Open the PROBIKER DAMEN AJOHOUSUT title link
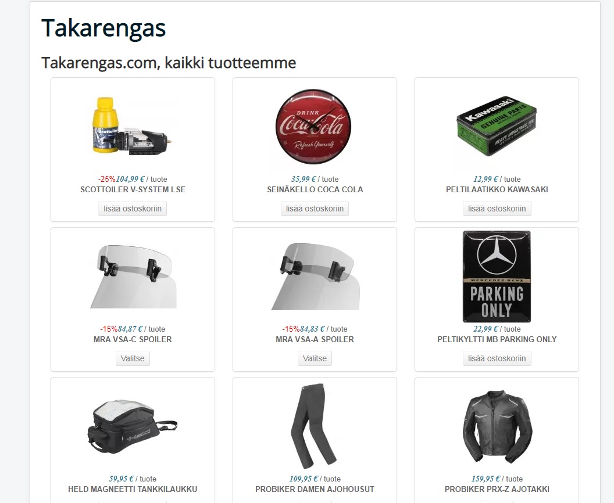Viewport: 614px width, 503px height. point(315,489)
